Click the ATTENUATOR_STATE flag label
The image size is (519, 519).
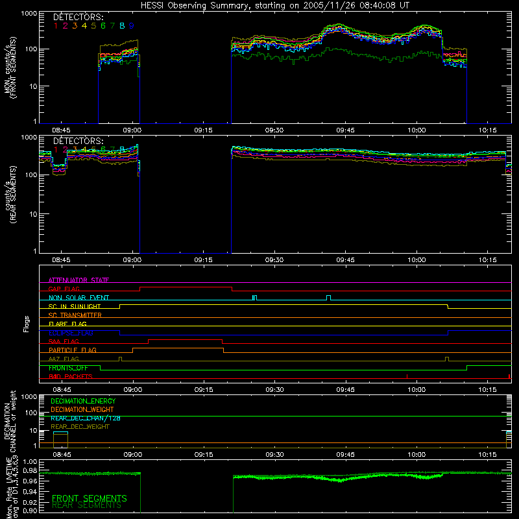pos(78,280)
